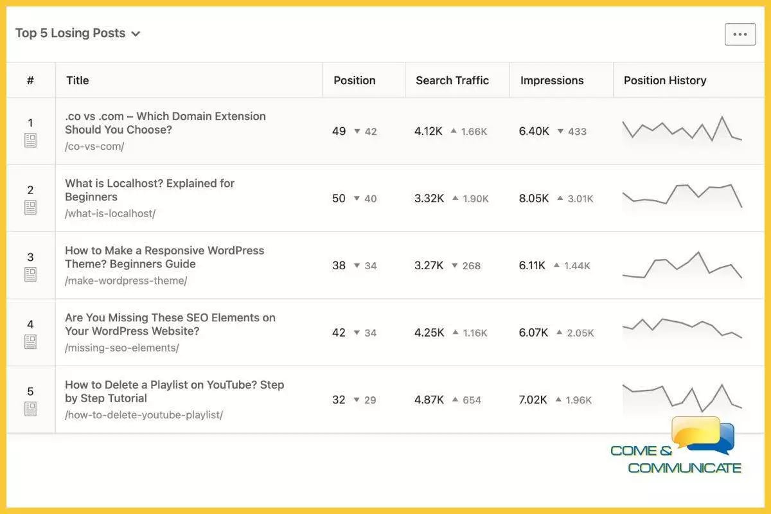Sort by the Impressions column header
Screen dimensions: 771x514
[x=552, y=80]
